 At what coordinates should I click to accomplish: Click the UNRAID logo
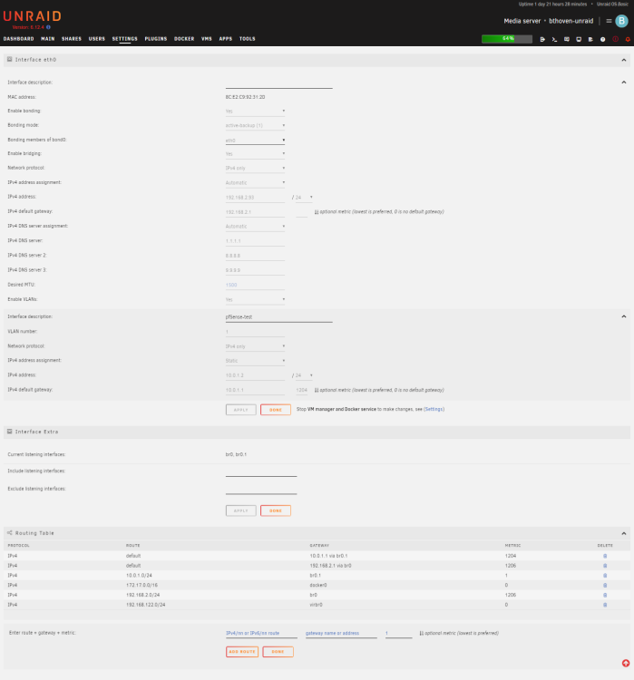tap(32, 16)
